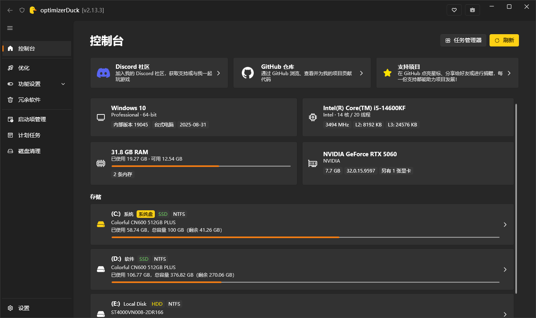Click the HDD badge on the E: drive
The image size is (536, 318).
click(157, 304)
